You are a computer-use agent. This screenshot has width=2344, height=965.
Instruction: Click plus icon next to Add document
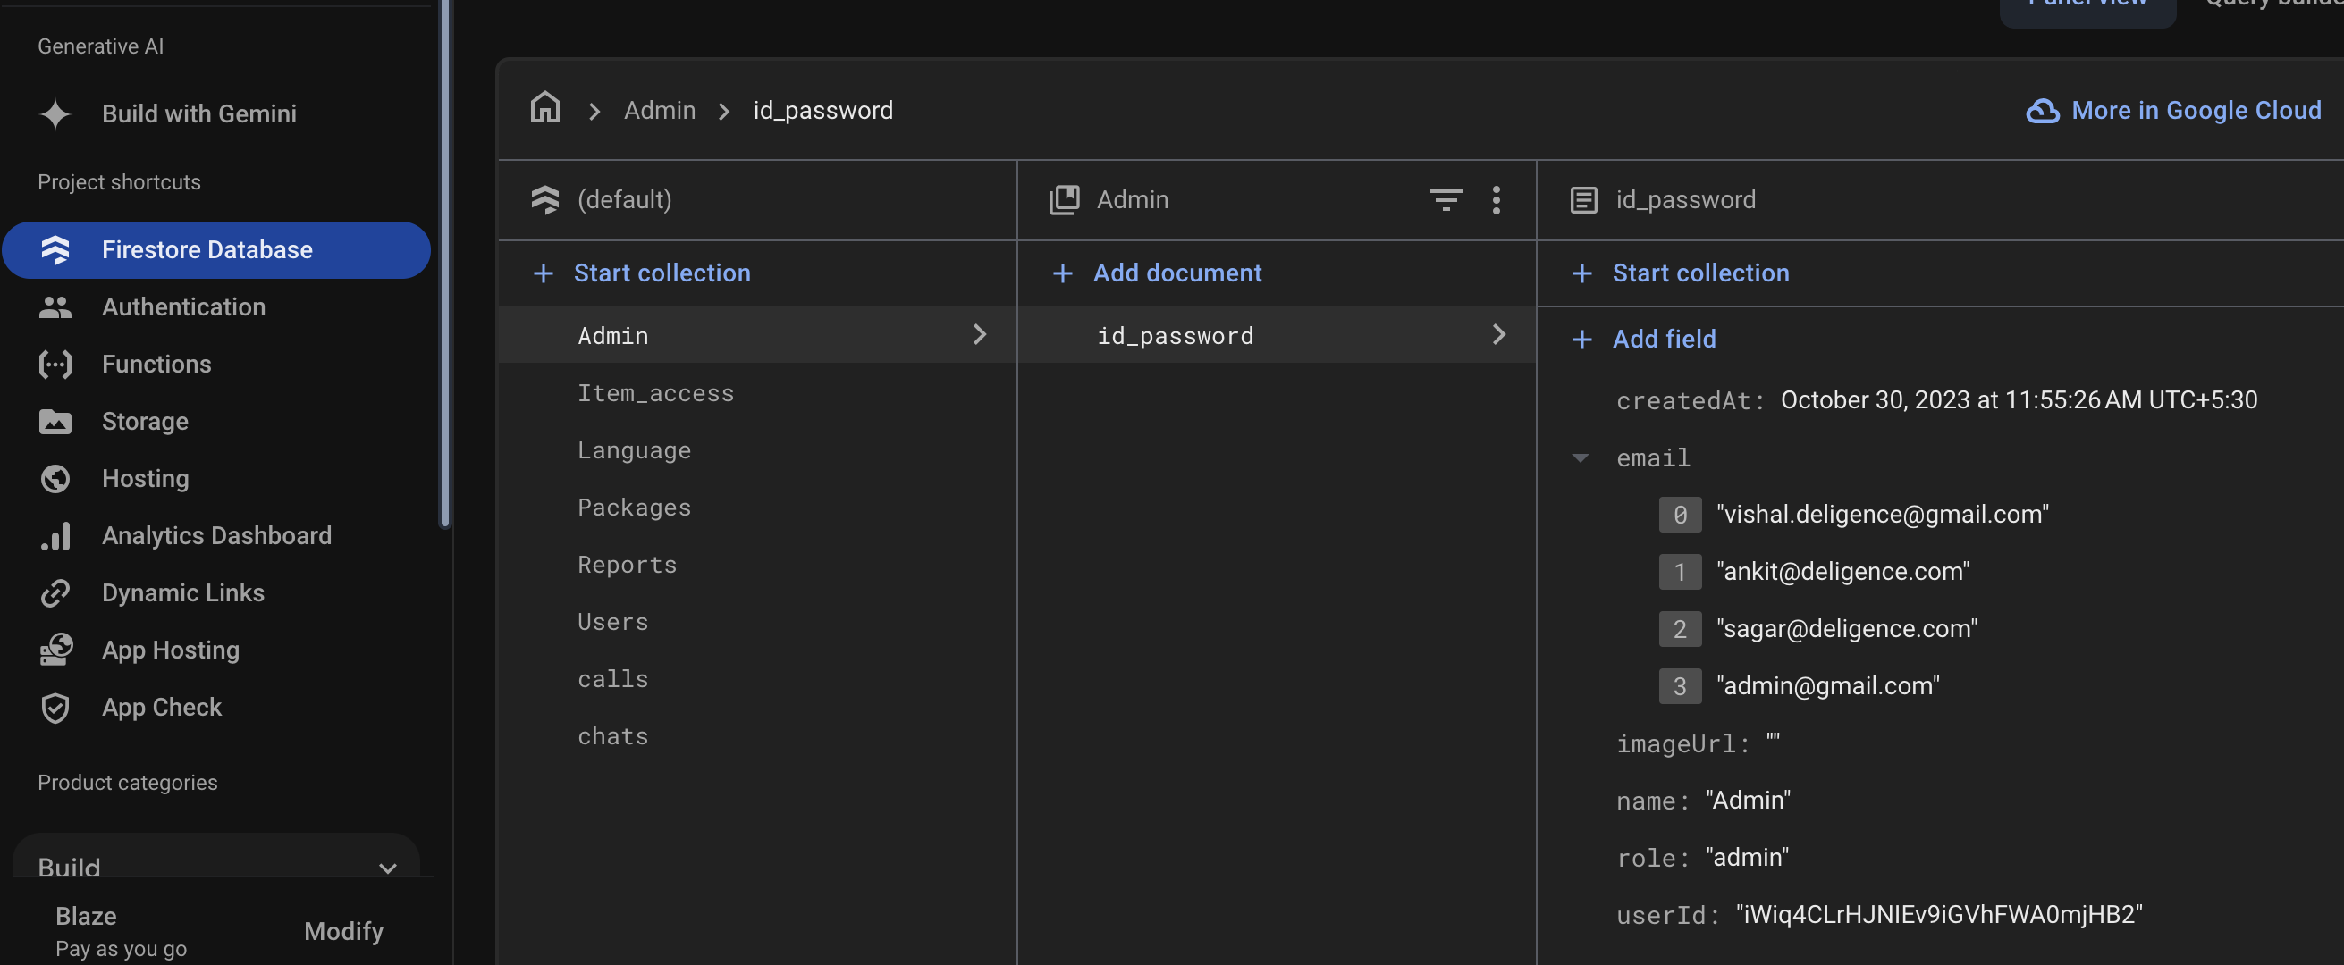click(x=1062, y=273)
